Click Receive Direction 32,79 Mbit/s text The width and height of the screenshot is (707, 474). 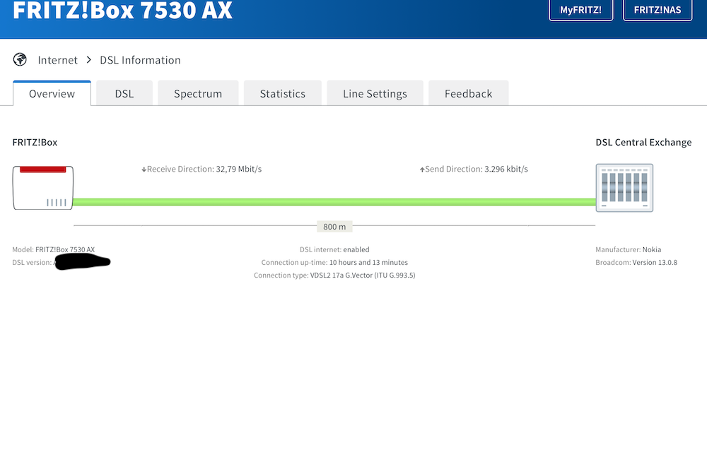point(201,169)
